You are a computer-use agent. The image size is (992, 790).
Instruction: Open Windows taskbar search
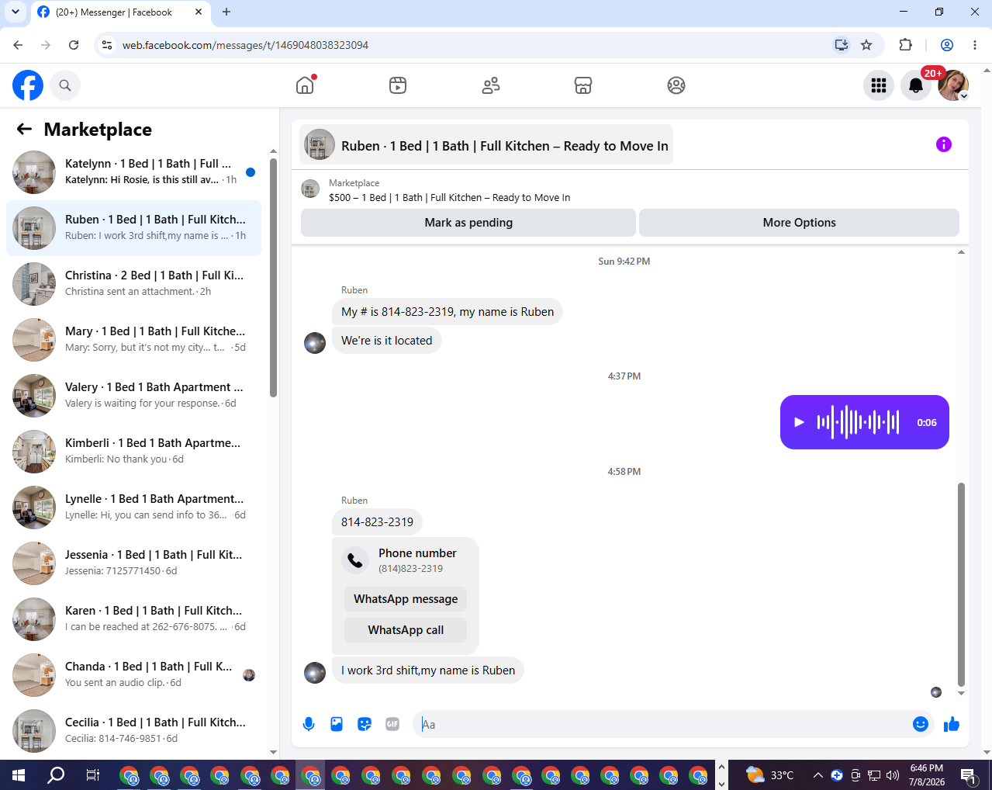[56, 774]
